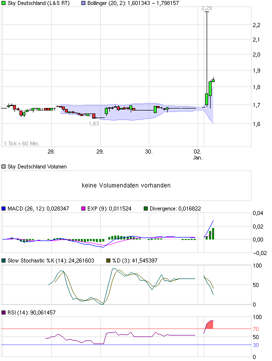272x361 pixels.
Task: Click the tallest green divergence bar on Jan 02
Action: (x=213, y=233)
